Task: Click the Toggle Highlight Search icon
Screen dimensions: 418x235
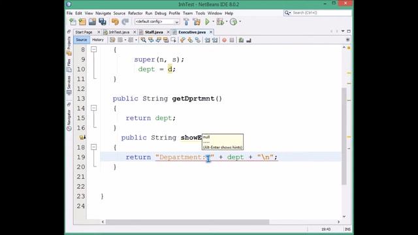Action: point(166,40)
